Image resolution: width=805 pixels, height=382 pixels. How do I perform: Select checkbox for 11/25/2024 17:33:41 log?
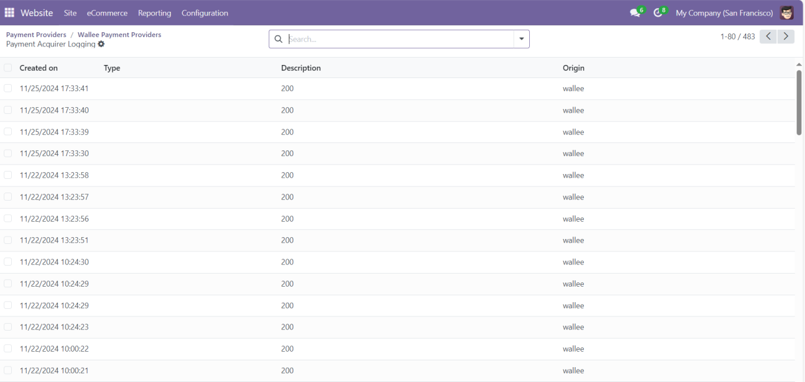8,89
